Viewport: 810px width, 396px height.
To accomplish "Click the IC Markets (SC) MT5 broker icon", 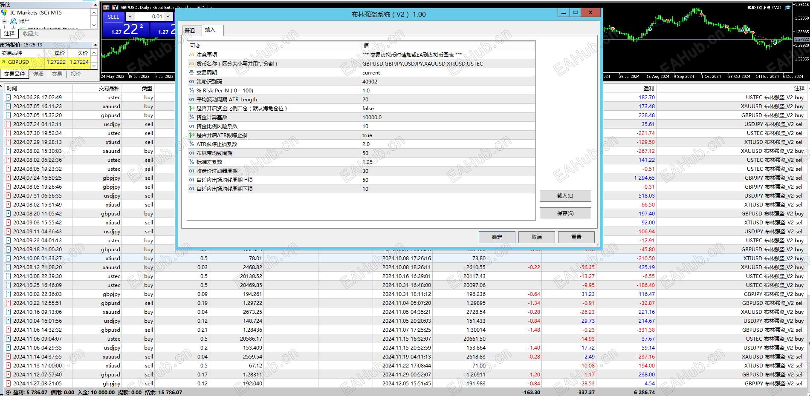I will (4, 13).
